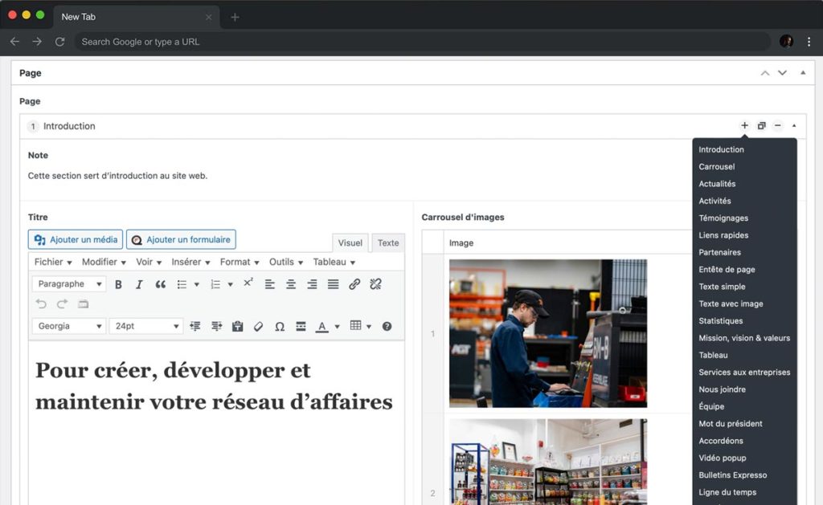Insert a special character with Omega icon

pyautogui.click(x=280, y=326)
